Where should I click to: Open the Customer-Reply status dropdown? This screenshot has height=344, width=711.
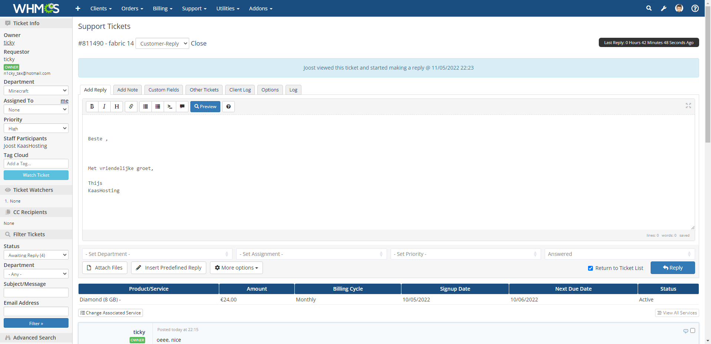tap(162, 44)
